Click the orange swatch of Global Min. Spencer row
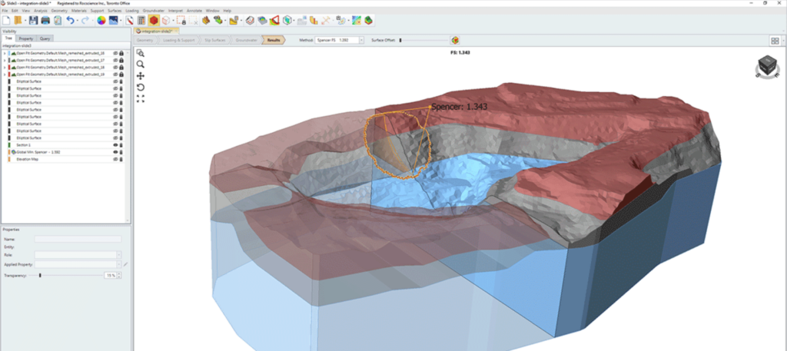Screen dimensions: 787x351 tap(9, 152)
